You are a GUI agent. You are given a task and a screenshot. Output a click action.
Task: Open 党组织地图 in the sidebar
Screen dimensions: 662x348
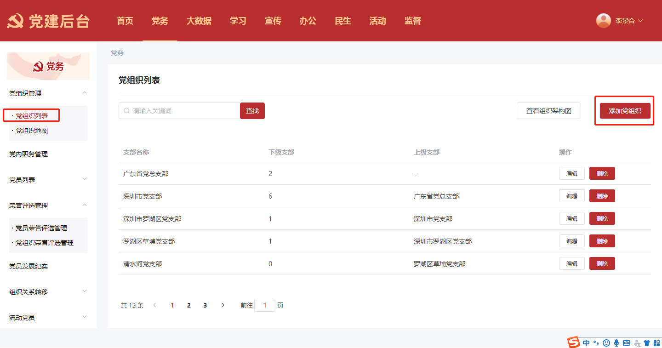coord(32,131)
